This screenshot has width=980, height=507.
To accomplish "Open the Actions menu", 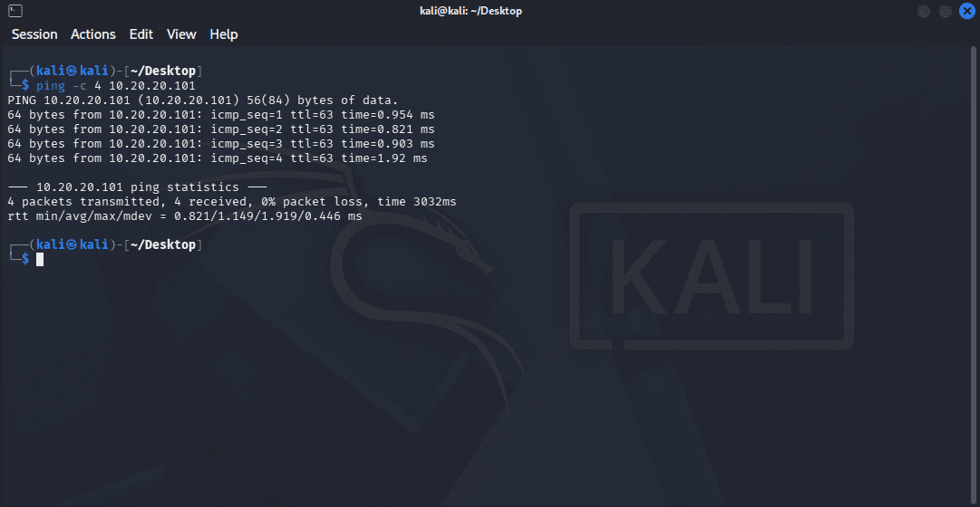I will 93,34.
